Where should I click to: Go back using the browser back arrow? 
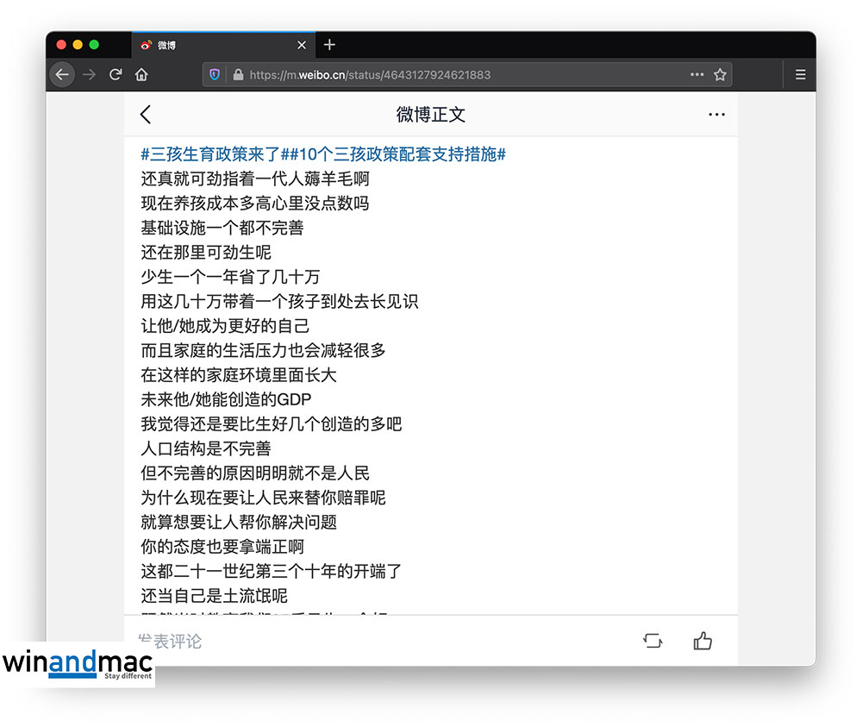[62, 75]
